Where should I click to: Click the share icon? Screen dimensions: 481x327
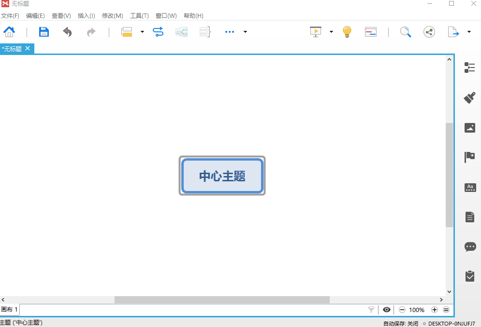(x=429, y=31)
